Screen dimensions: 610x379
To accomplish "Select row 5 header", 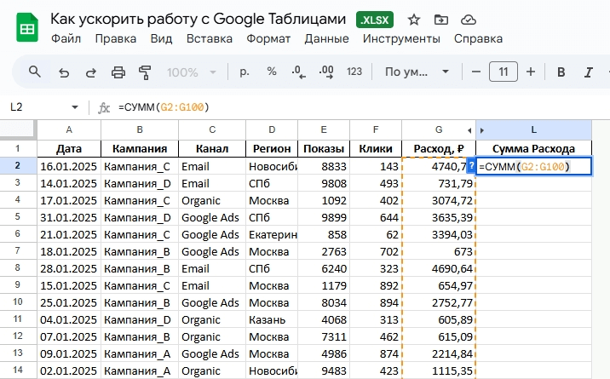I will [x=18, y=217].
